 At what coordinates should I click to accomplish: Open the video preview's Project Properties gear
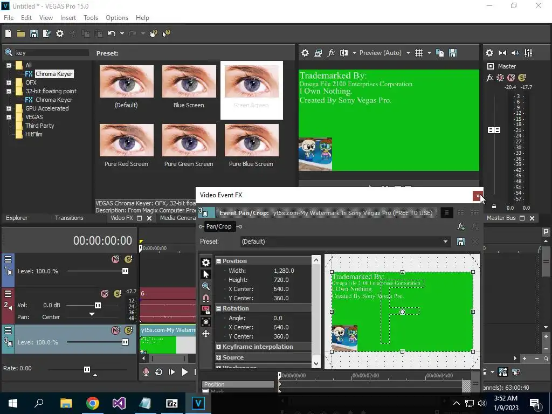(x=305, y=53)
